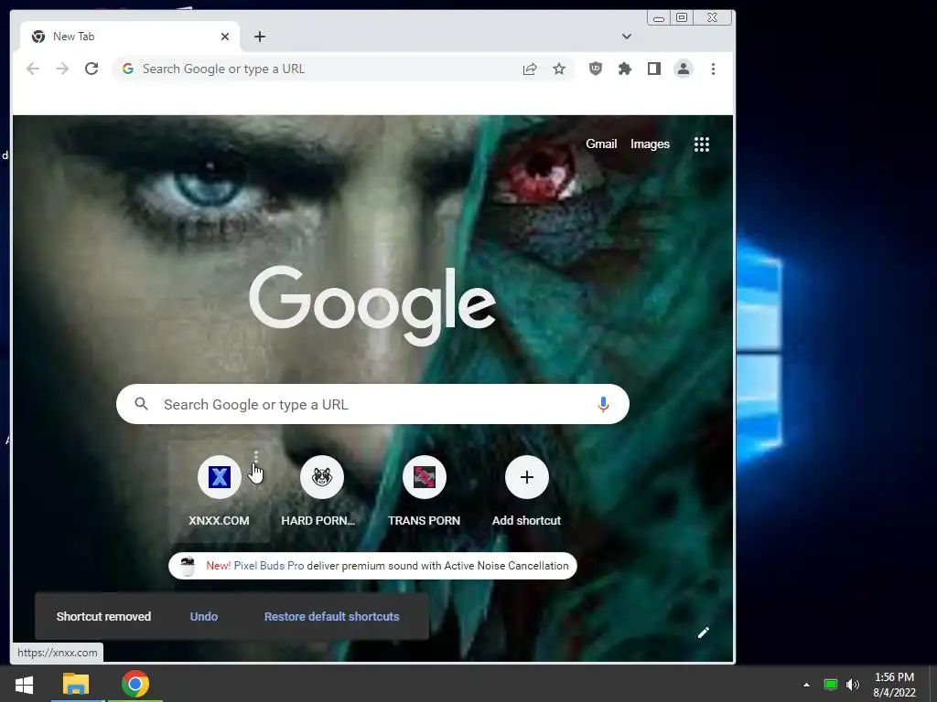Screen dimensions: 937x702
Task: Click Restore default shortcuts
Action: (331, 617)
